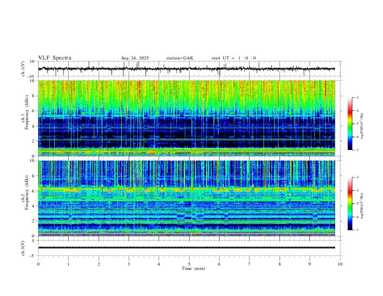
Task: Click time axis tick label "9"
Action: (x=309, y=264)
